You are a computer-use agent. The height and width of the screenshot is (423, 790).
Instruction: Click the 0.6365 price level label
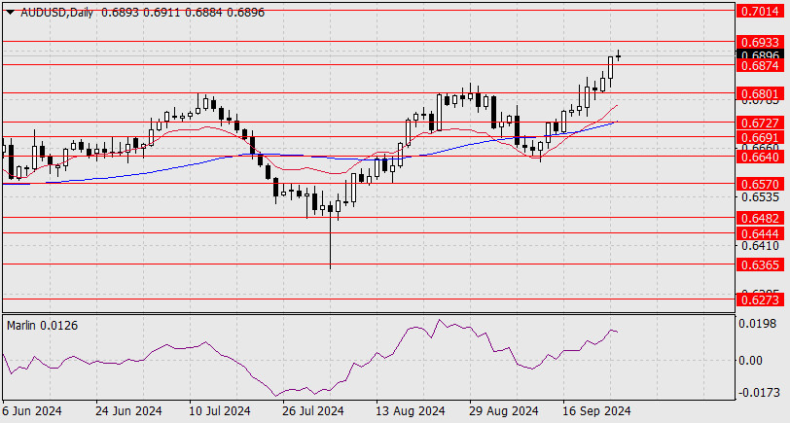tap(761, 264)
